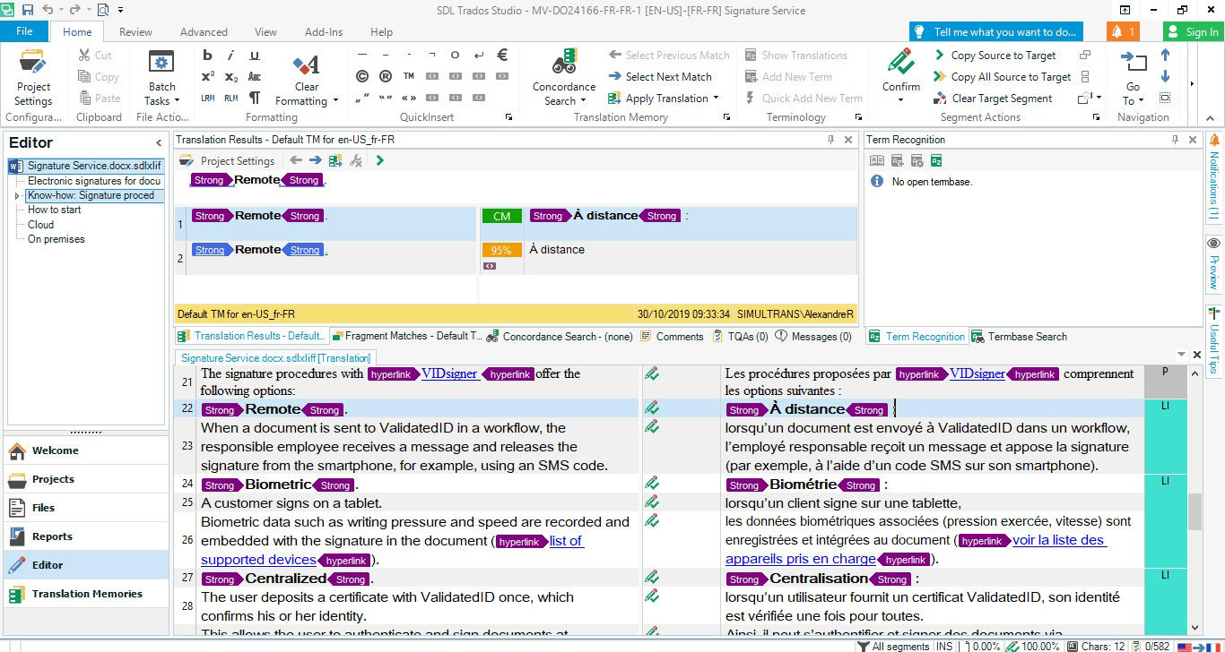The height and width of the screenshot is (652, 1225).
Task: Open the Projects view in sidebar
Action: point(86,478)
